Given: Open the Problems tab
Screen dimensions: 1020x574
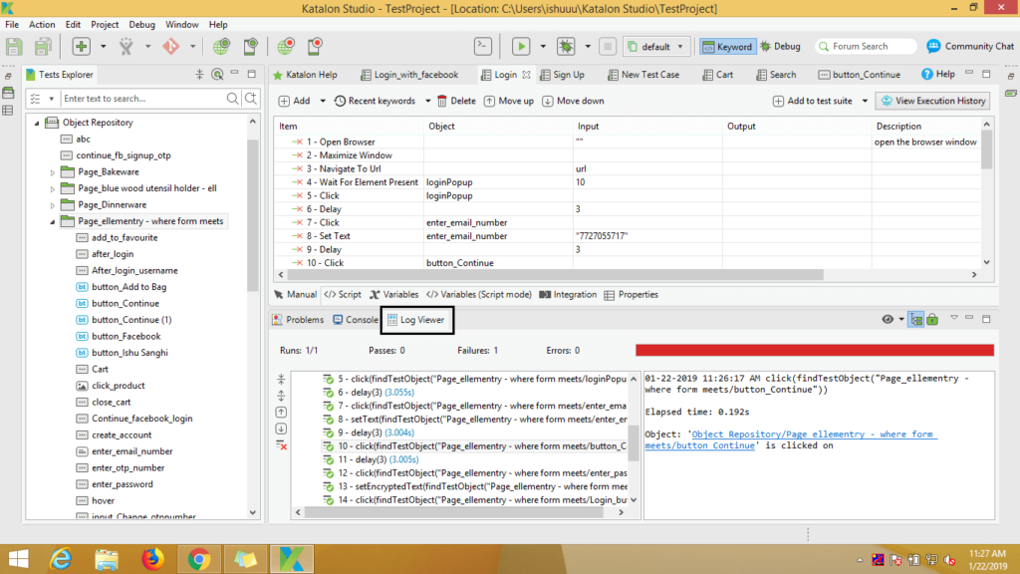Looking at the screenshot, I should (297, 320).
